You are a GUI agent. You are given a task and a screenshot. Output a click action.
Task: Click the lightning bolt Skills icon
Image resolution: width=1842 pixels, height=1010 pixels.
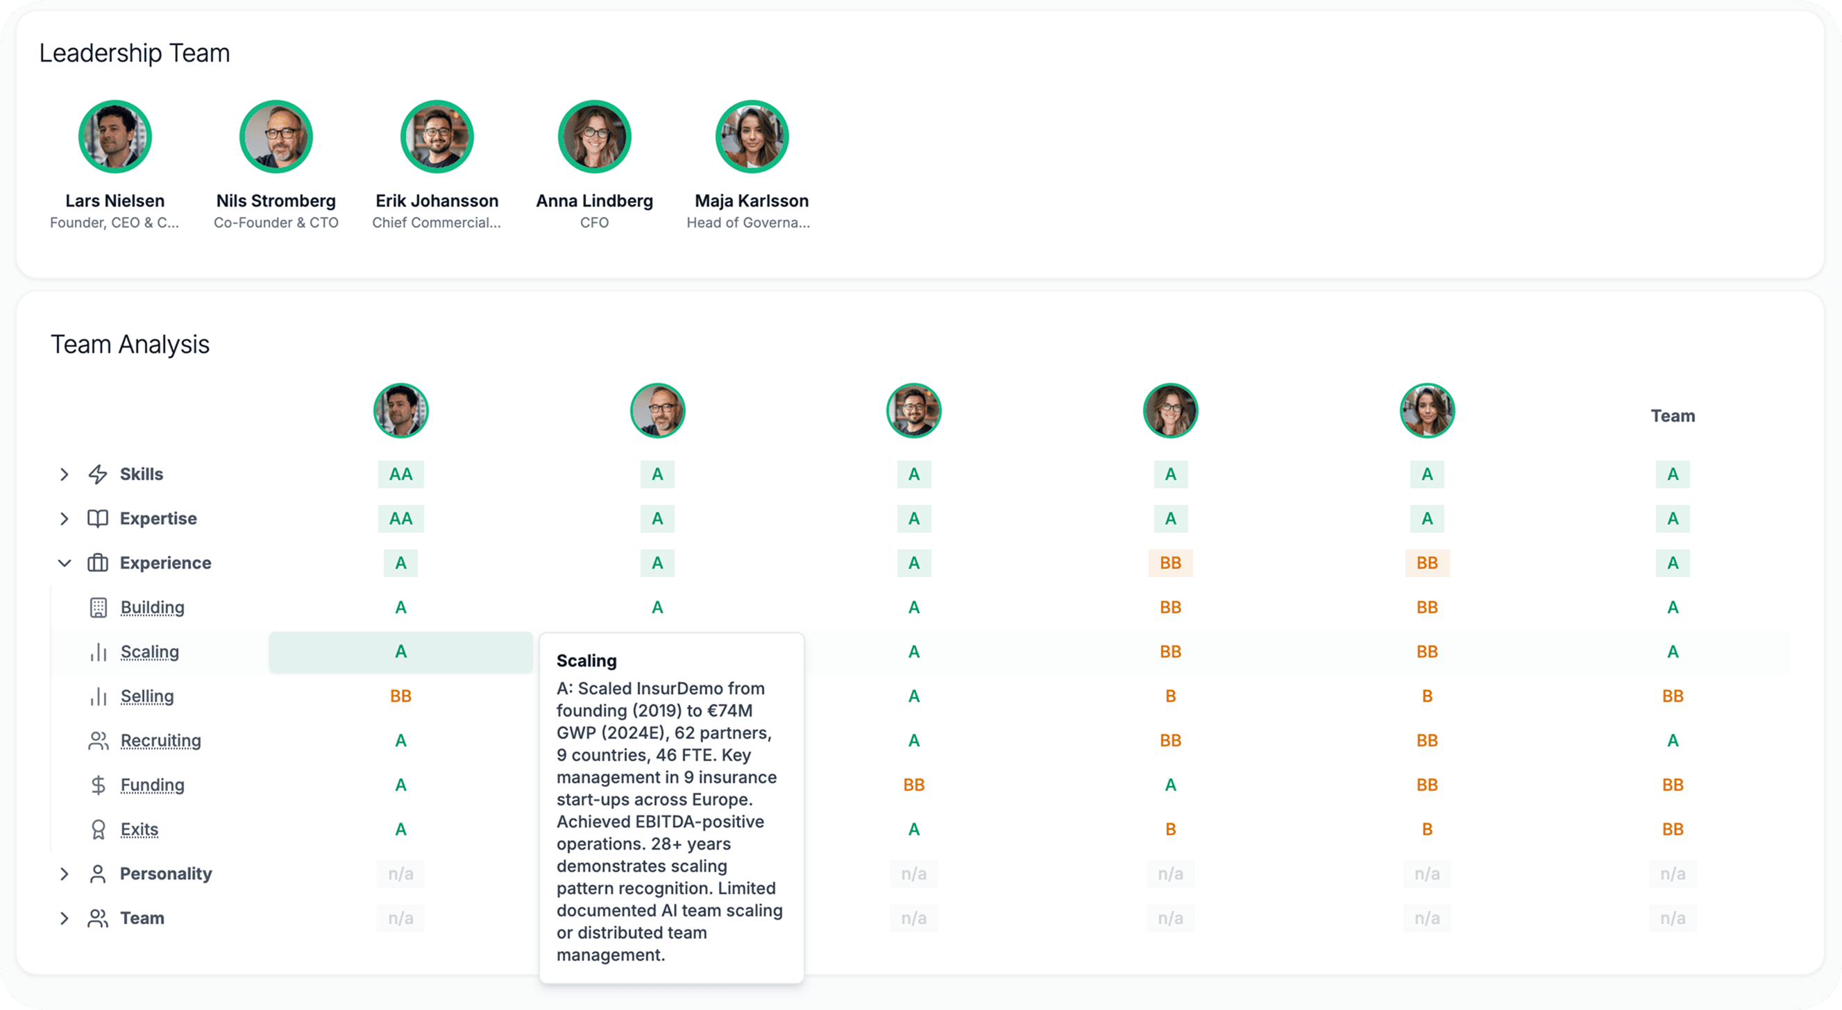click(x=98, y=474)
